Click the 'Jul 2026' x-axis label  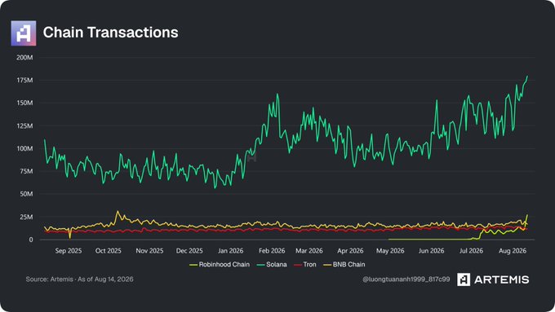coord(471,251)
